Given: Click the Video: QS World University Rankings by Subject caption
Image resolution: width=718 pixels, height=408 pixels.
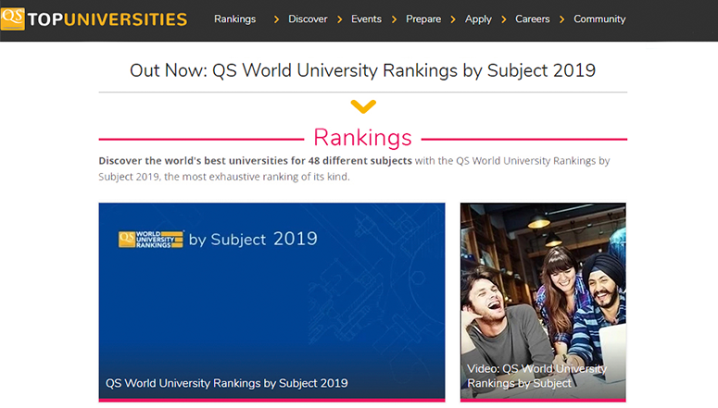Looking at the screenshot, I should click(536, 376).
